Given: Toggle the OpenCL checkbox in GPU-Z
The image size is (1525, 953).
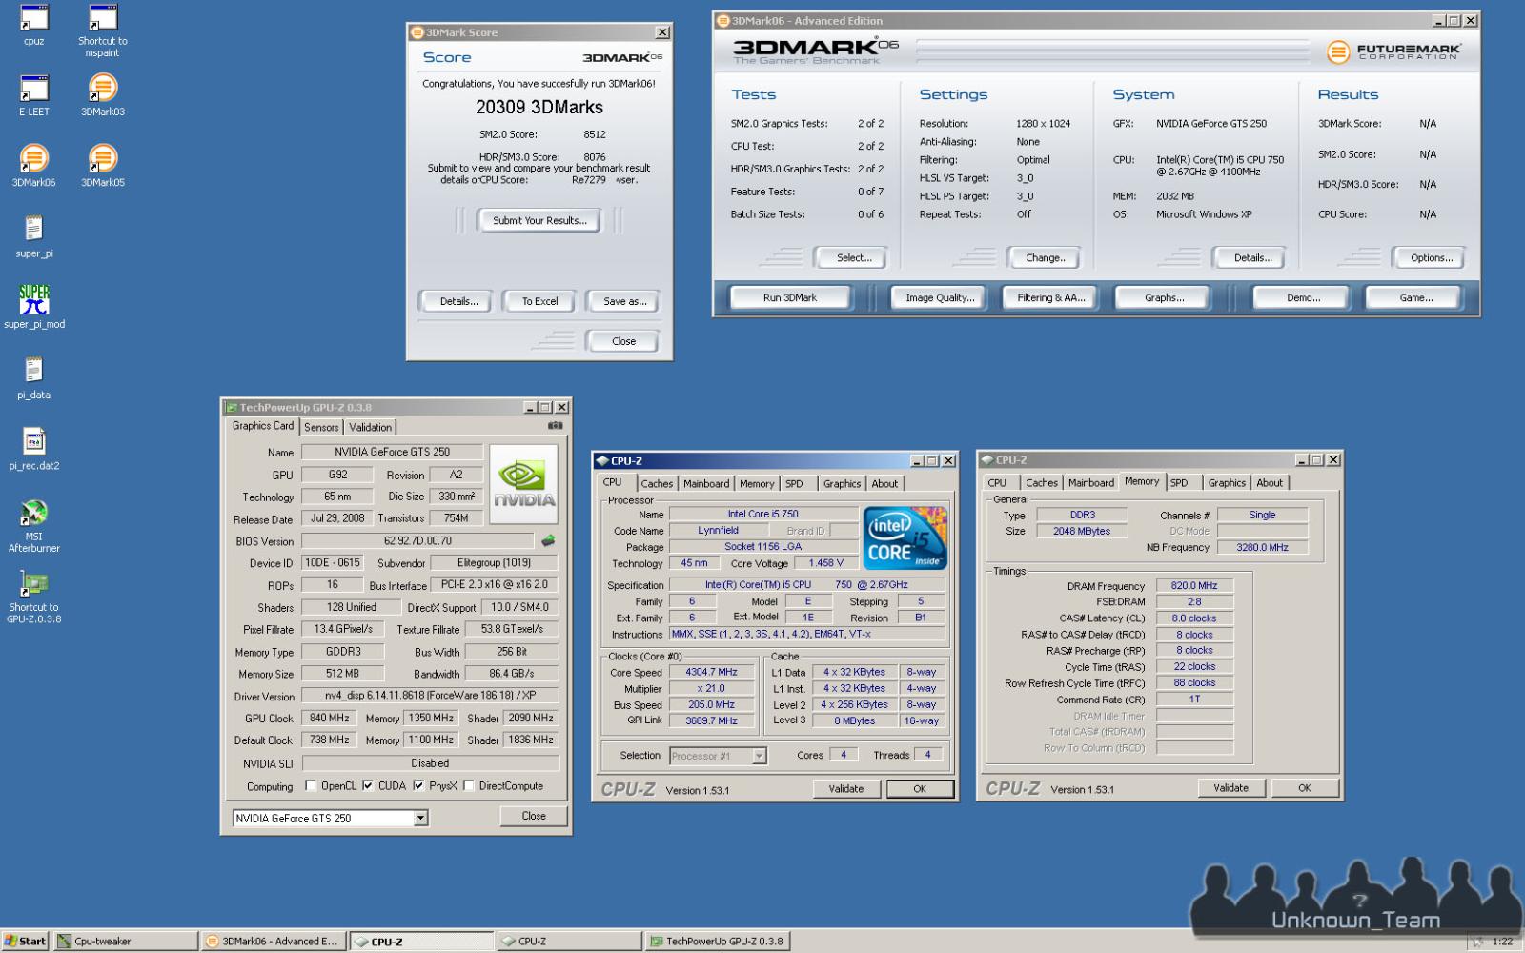Looking at the screenshot, I should point(310,786).
